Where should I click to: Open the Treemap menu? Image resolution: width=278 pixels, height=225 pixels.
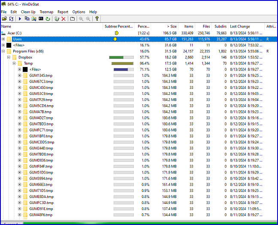pyautogui.click(x=46, y=12)
